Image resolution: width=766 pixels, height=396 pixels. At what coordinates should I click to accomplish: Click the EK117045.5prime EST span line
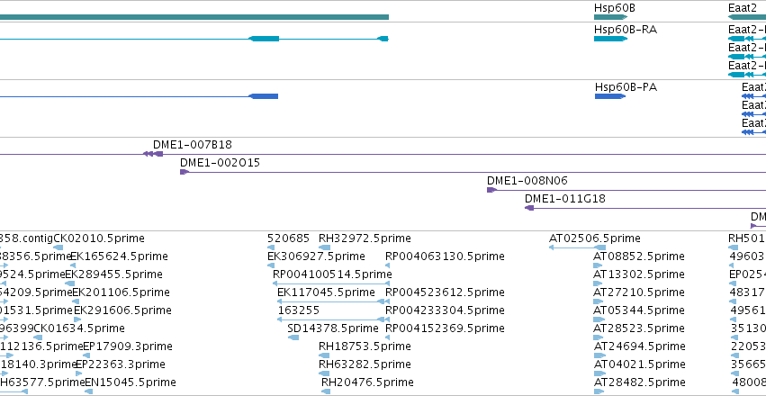[331, 301]
